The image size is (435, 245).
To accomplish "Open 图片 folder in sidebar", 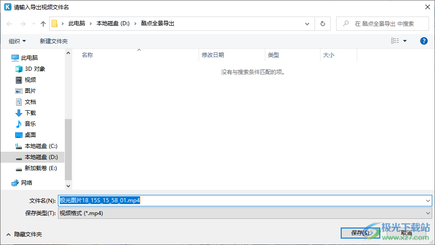I will 26,91.
